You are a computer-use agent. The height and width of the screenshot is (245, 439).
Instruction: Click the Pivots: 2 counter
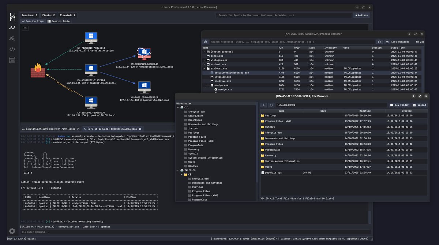(48, 15)
